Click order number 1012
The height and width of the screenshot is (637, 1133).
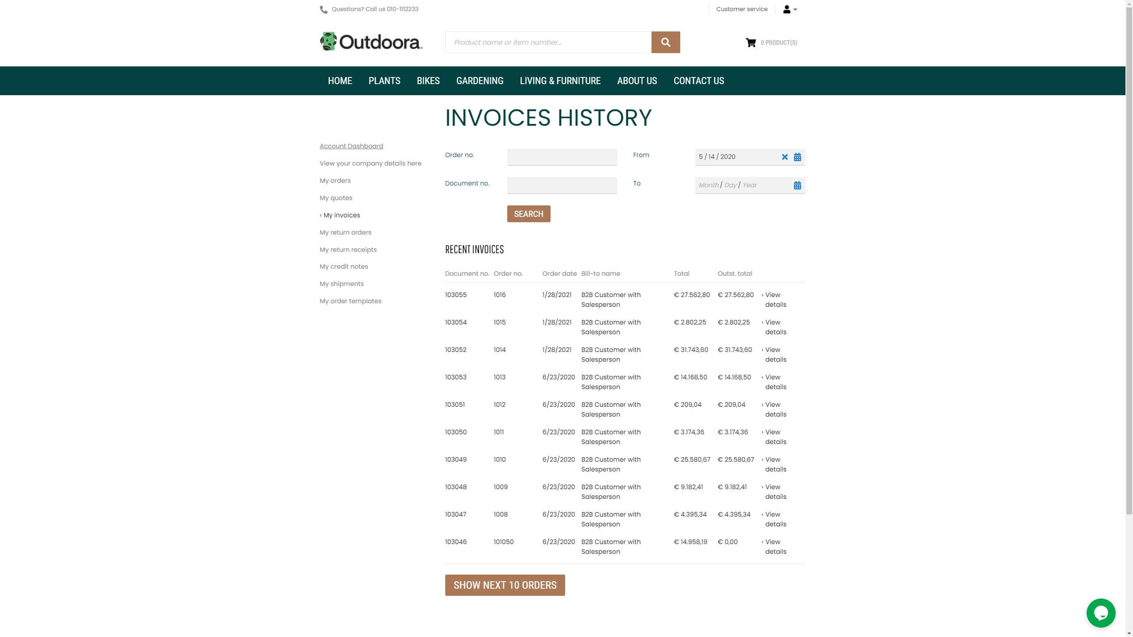[x=500, y=405]
